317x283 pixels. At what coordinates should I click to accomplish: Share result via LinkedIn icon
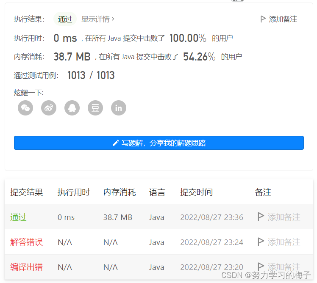(119, 108)
